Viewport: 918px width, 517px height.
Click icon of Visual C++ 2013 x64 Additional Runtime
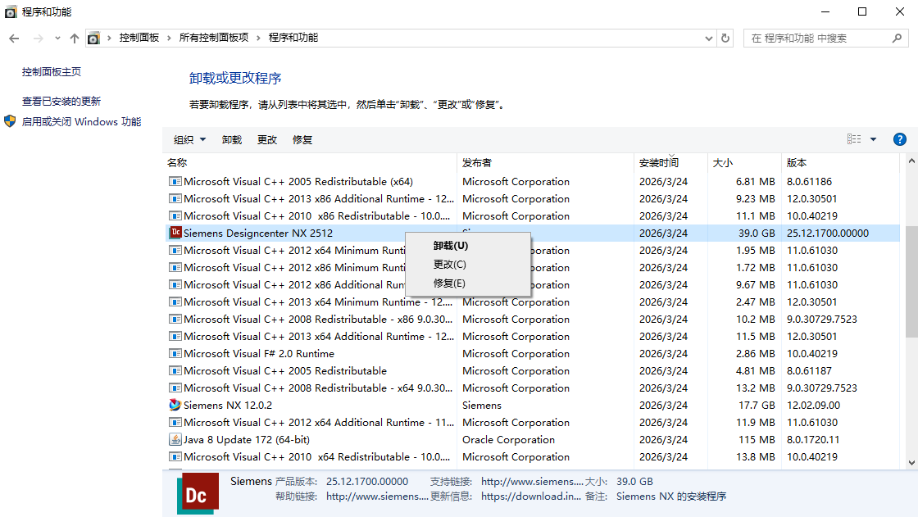point(175,336)
